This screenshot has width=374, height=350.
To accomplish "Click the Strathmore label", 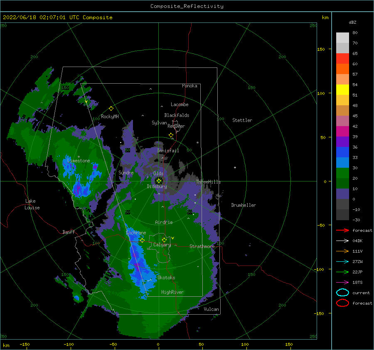I will tap(202, 246).
